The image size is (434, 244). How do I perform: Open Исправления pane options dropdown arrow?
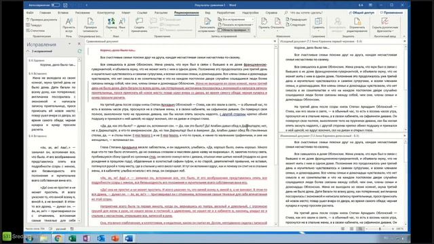69,43
